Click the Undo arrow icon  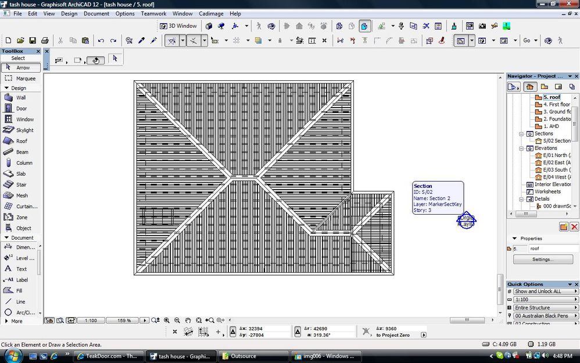click(x=101, y=41)
